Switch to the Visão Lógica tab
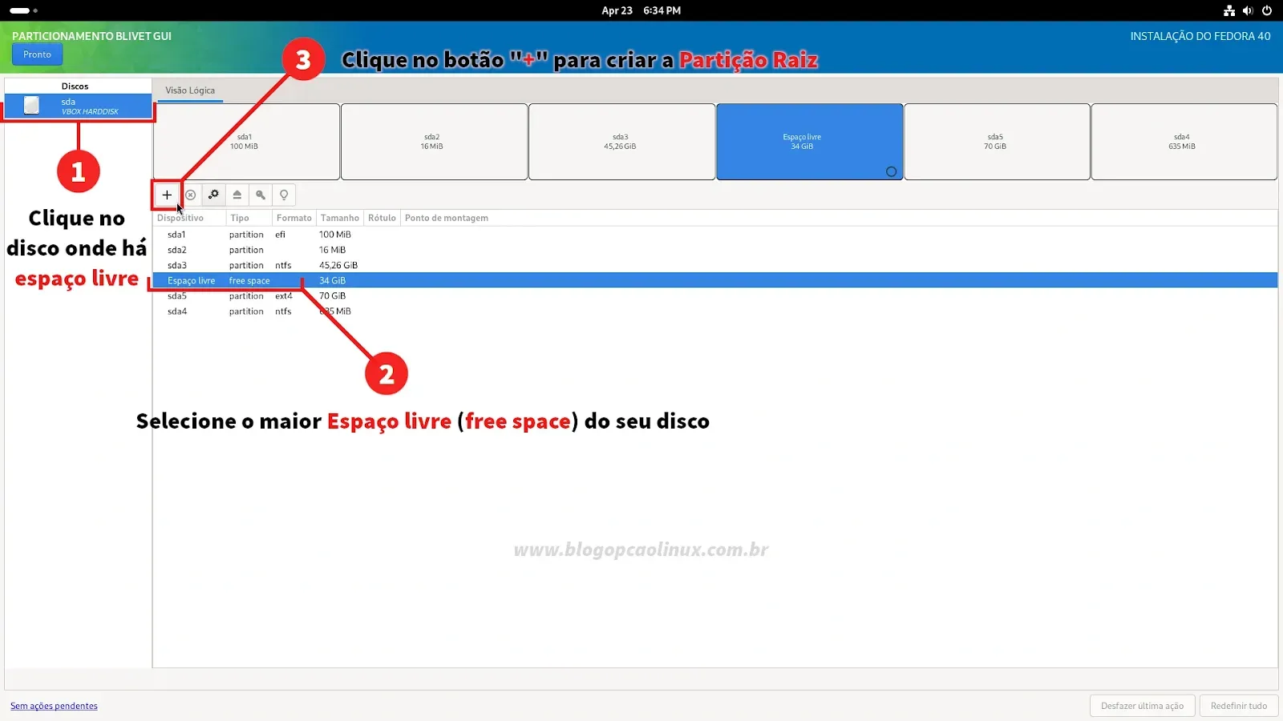This screenshot has width=1283, height=721. (x=190, y=91)
